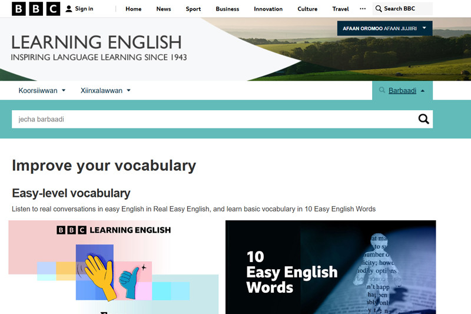Expand the Koorsiiwwan menu

(42, 91)
